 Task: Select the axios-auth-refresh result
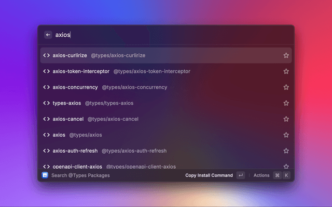[166, 151]
